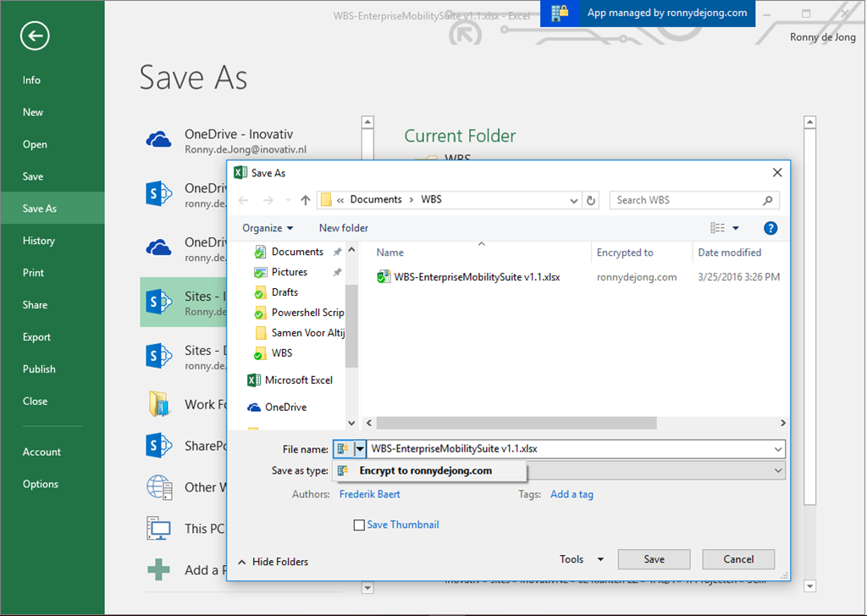Click the help question mark icon
867x616 pixels.
[x=770, y=228]
